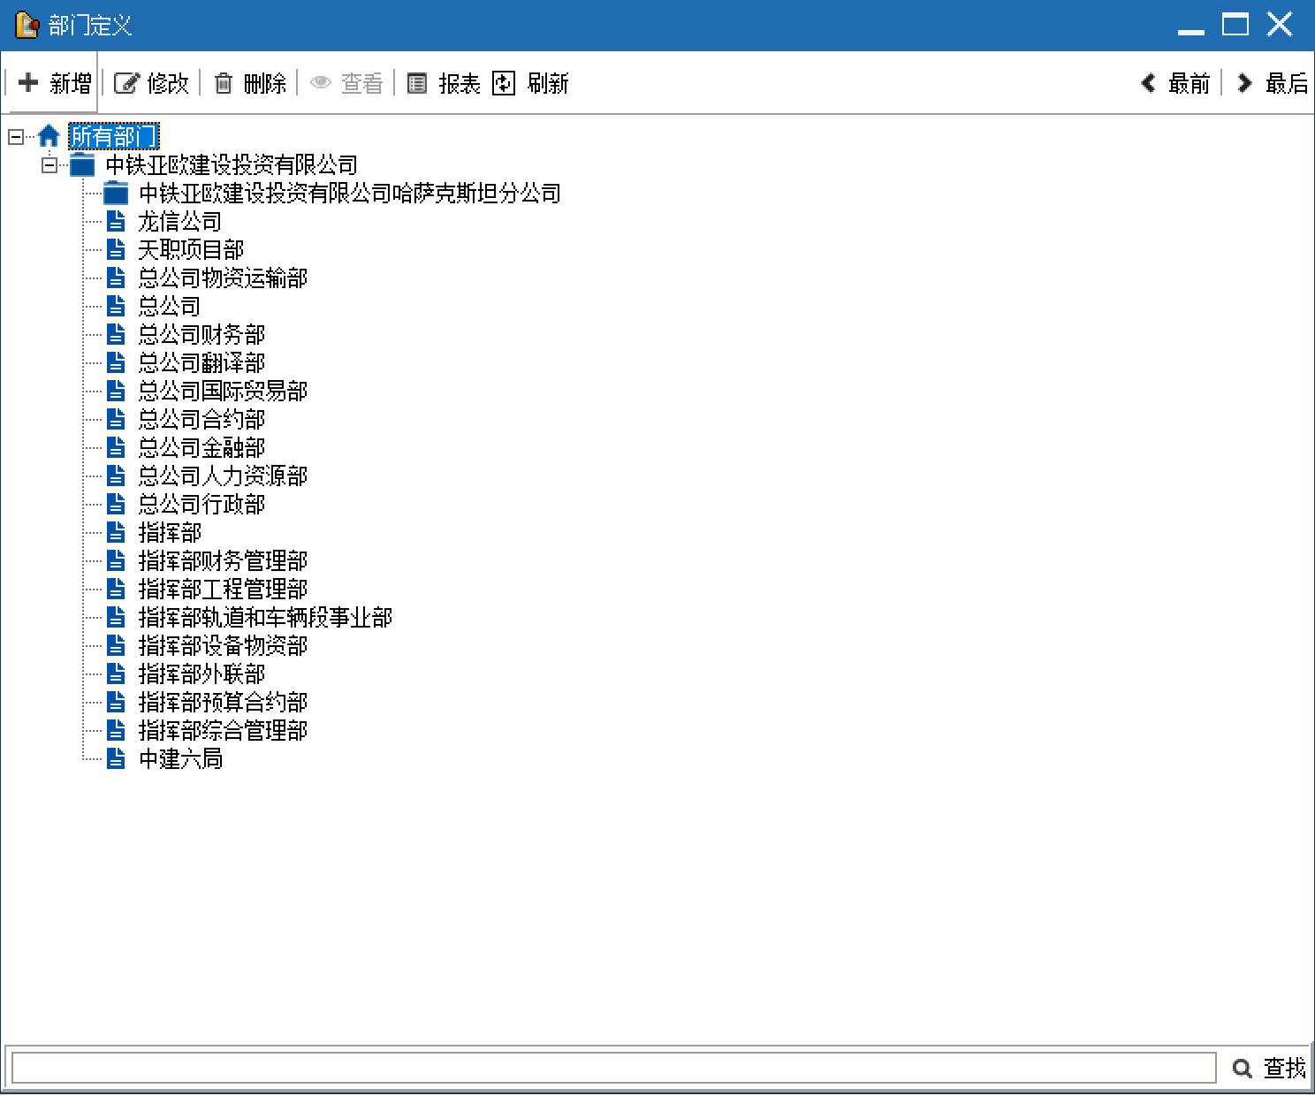The height and width of the screenshot is (1096, 1315).
Task: Select the 龙信公司 department
Action: [179, 221]
